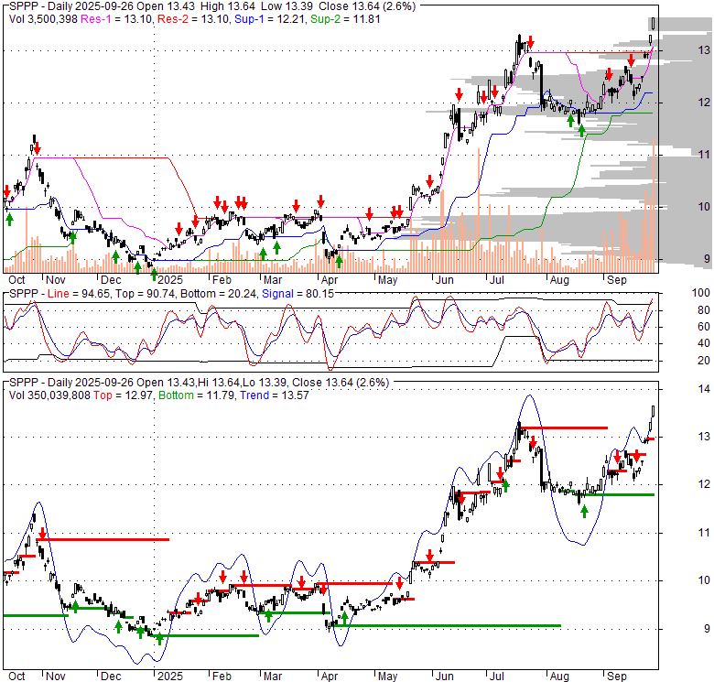Select the Sup-1 = 12.21 label
The width and height of the screenshot is (714, 682).
[x=269, y=19]
